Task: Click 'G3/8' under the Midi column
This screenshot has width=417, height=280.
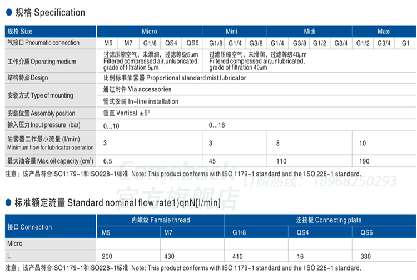Action: pos(300,43)
